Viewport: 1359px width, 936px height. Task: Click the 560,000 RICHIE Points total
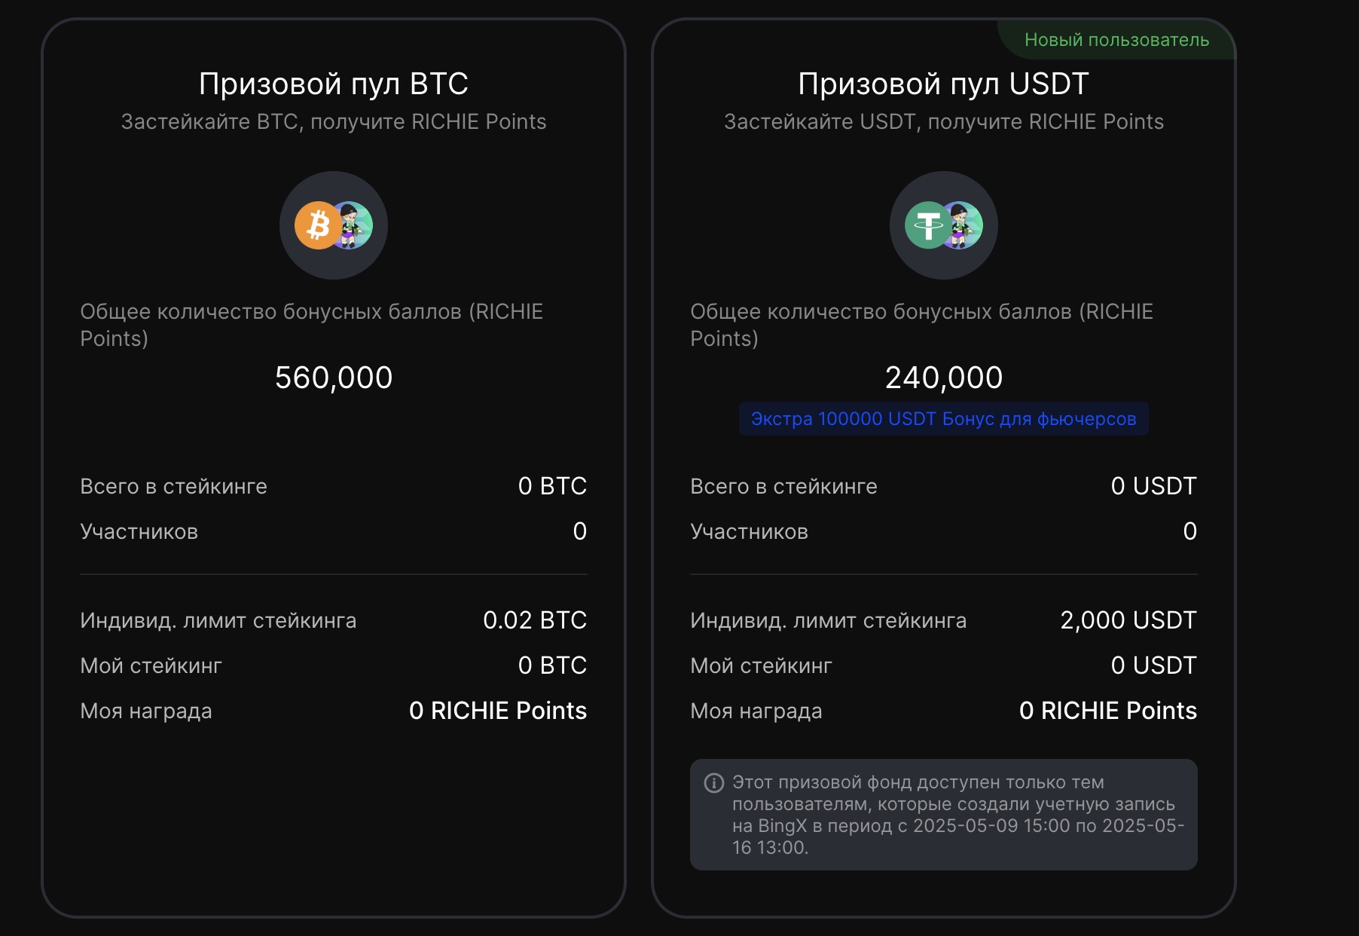334,378
